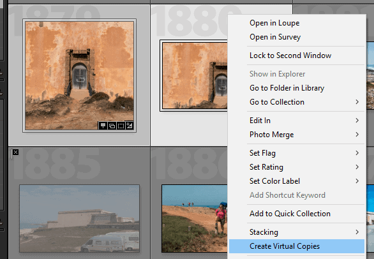374x259 pixels.
Task: Open the Set Rating submenu
Action: click(297, 167)
